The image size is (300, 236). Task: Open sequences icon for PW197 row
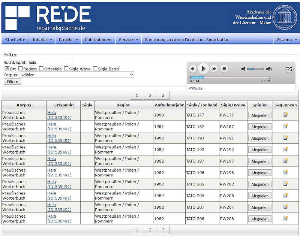point(285,161)
